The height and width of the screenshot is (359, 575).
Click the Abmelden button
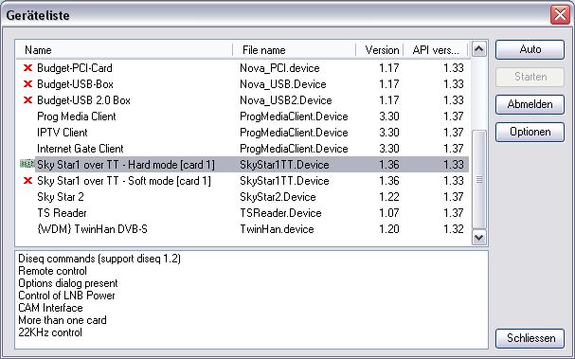click(x=530, y=104)
